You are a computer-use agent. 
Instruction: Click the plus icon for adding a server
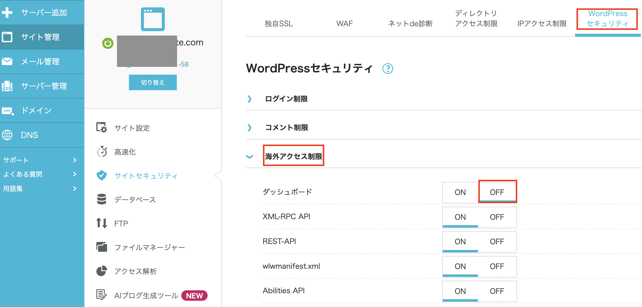coord(7,13)
